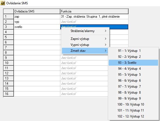Select '102 - 12: Výstup 12' option
Image resolution: width=160 pixels, height=121 pixels.
(x=133, y=116)
